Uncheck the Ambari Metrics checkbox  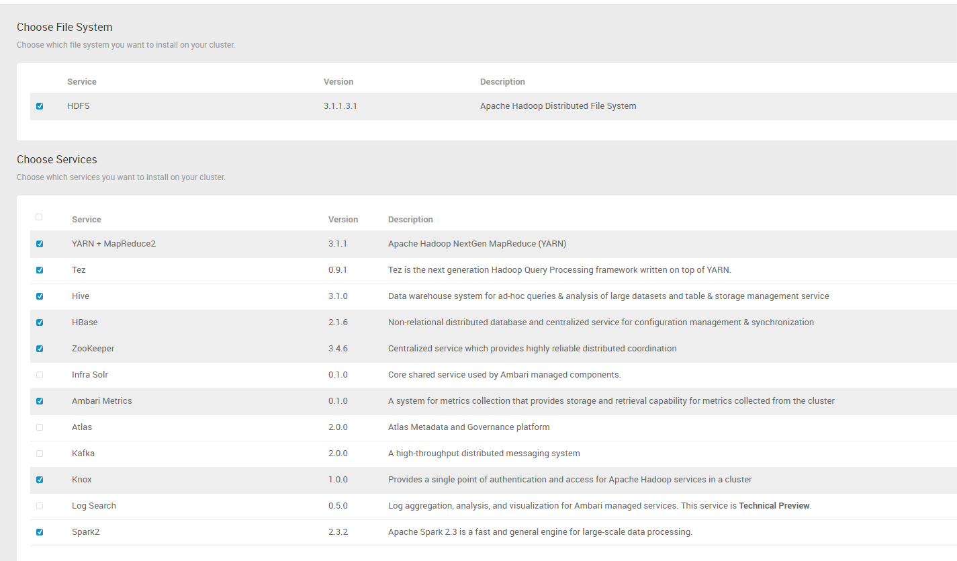40,401
